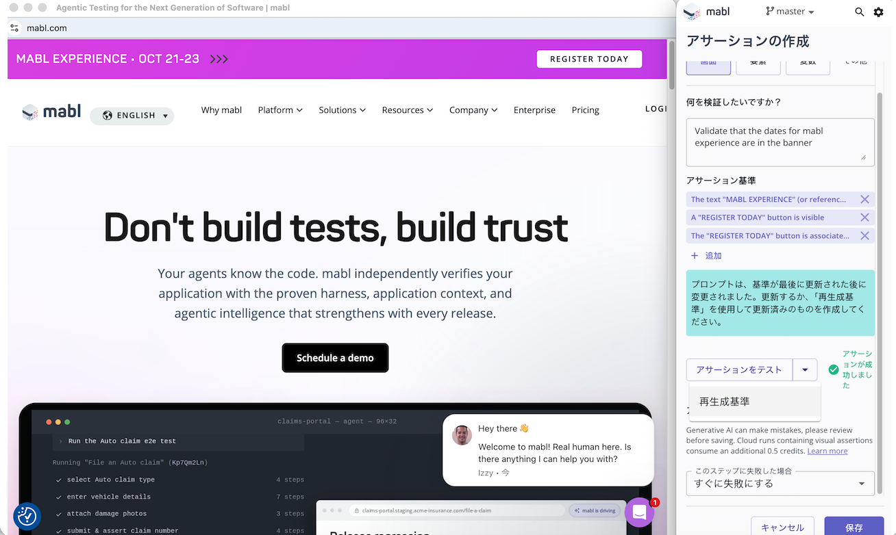Screen dimensions: 896x535
Task: Open the Learn more link
Action: tap(827, 452)
